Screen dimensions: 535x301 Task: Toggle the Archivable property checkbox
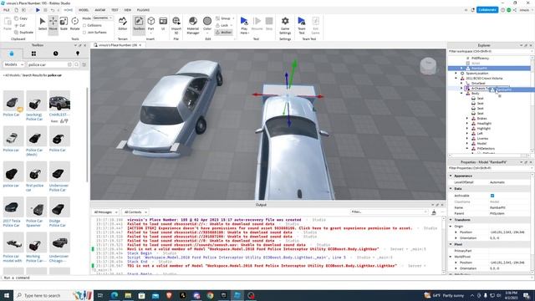pos(492,196)
